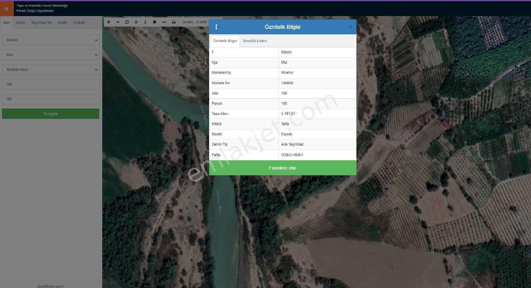
Task: Select the distance measure arrow tool
Action: (164, 22)
